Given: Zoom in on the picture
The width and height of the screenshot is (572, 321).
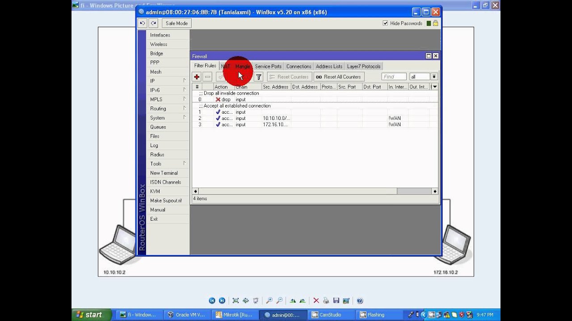Looking at the screenshot, I should point(269,301).
